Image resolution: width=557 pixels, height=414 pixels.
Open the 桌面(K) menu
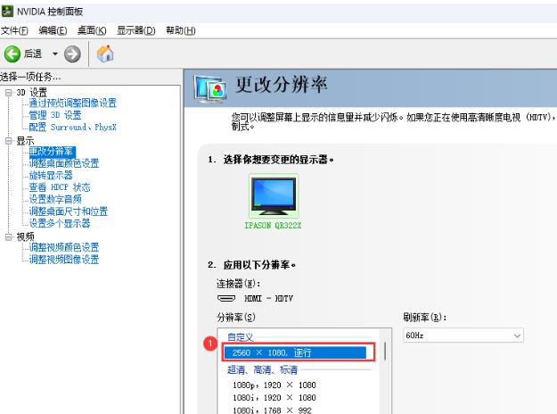coord(92,30)
